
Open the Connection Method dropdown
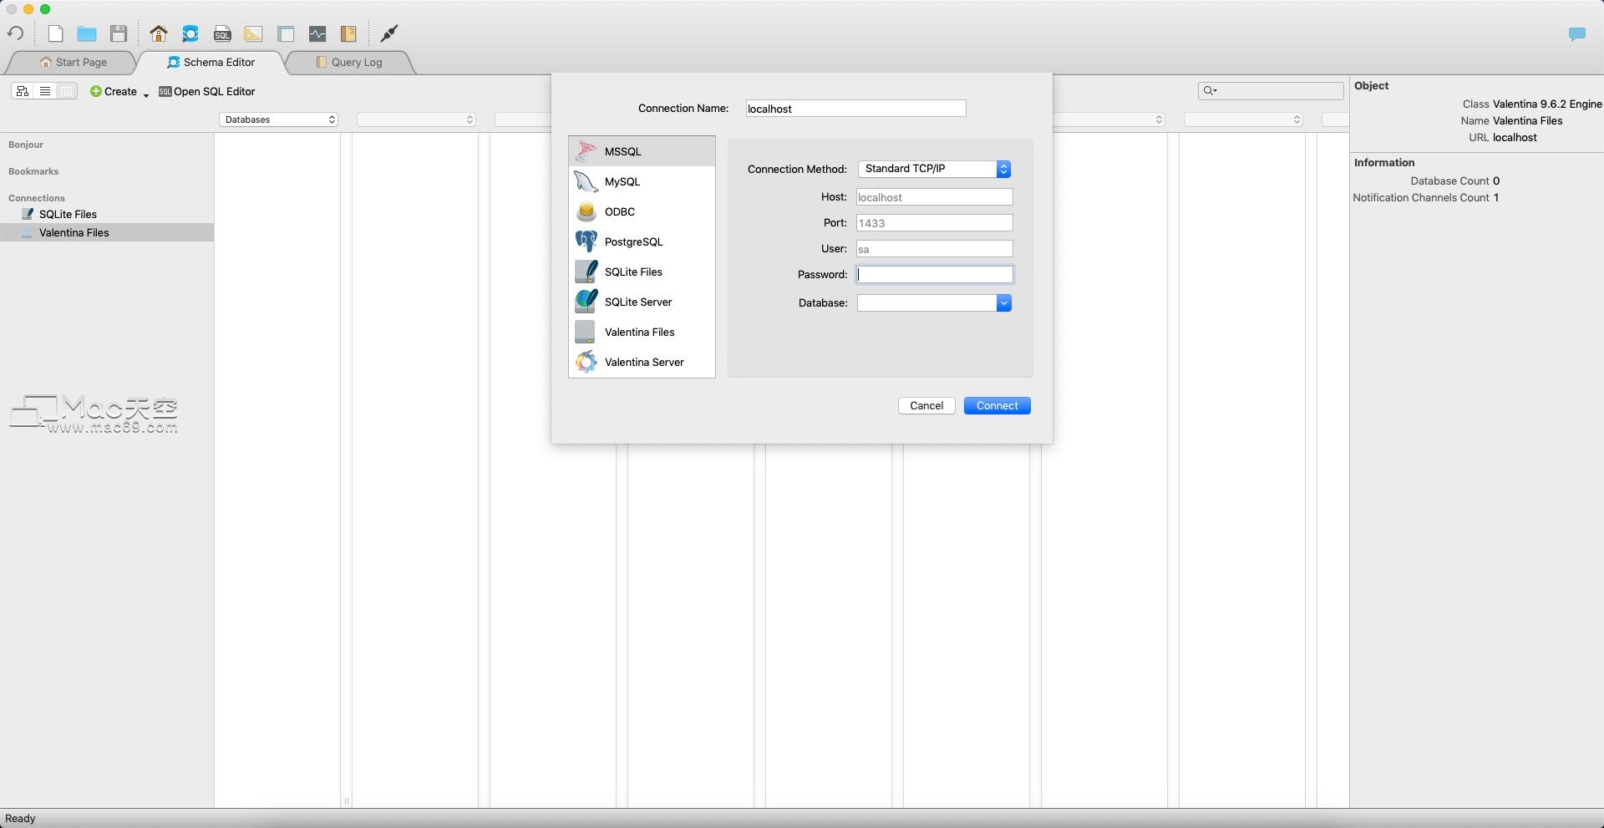coord(934,169)
